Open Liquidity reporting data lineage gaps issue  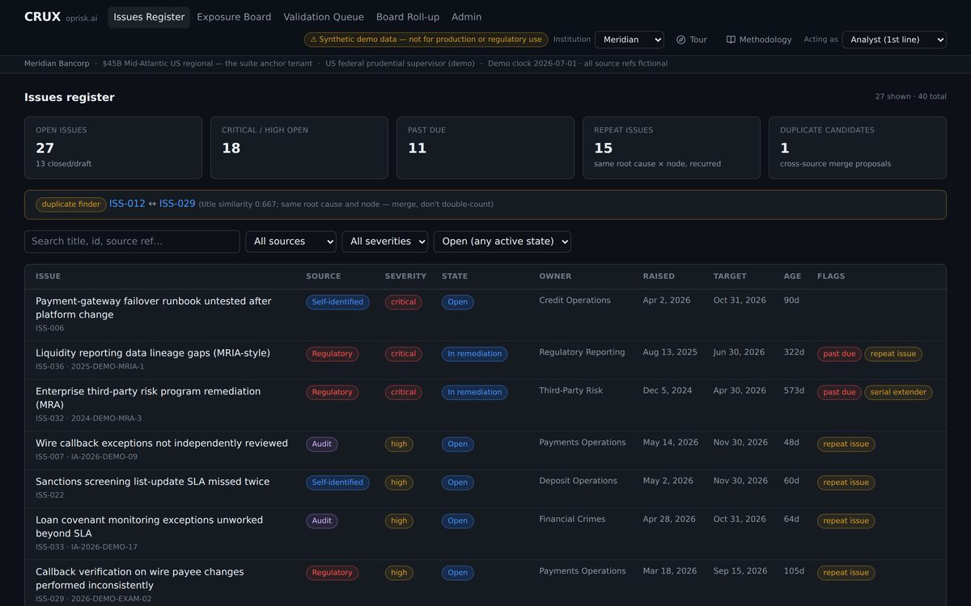(x=153, y=353)
